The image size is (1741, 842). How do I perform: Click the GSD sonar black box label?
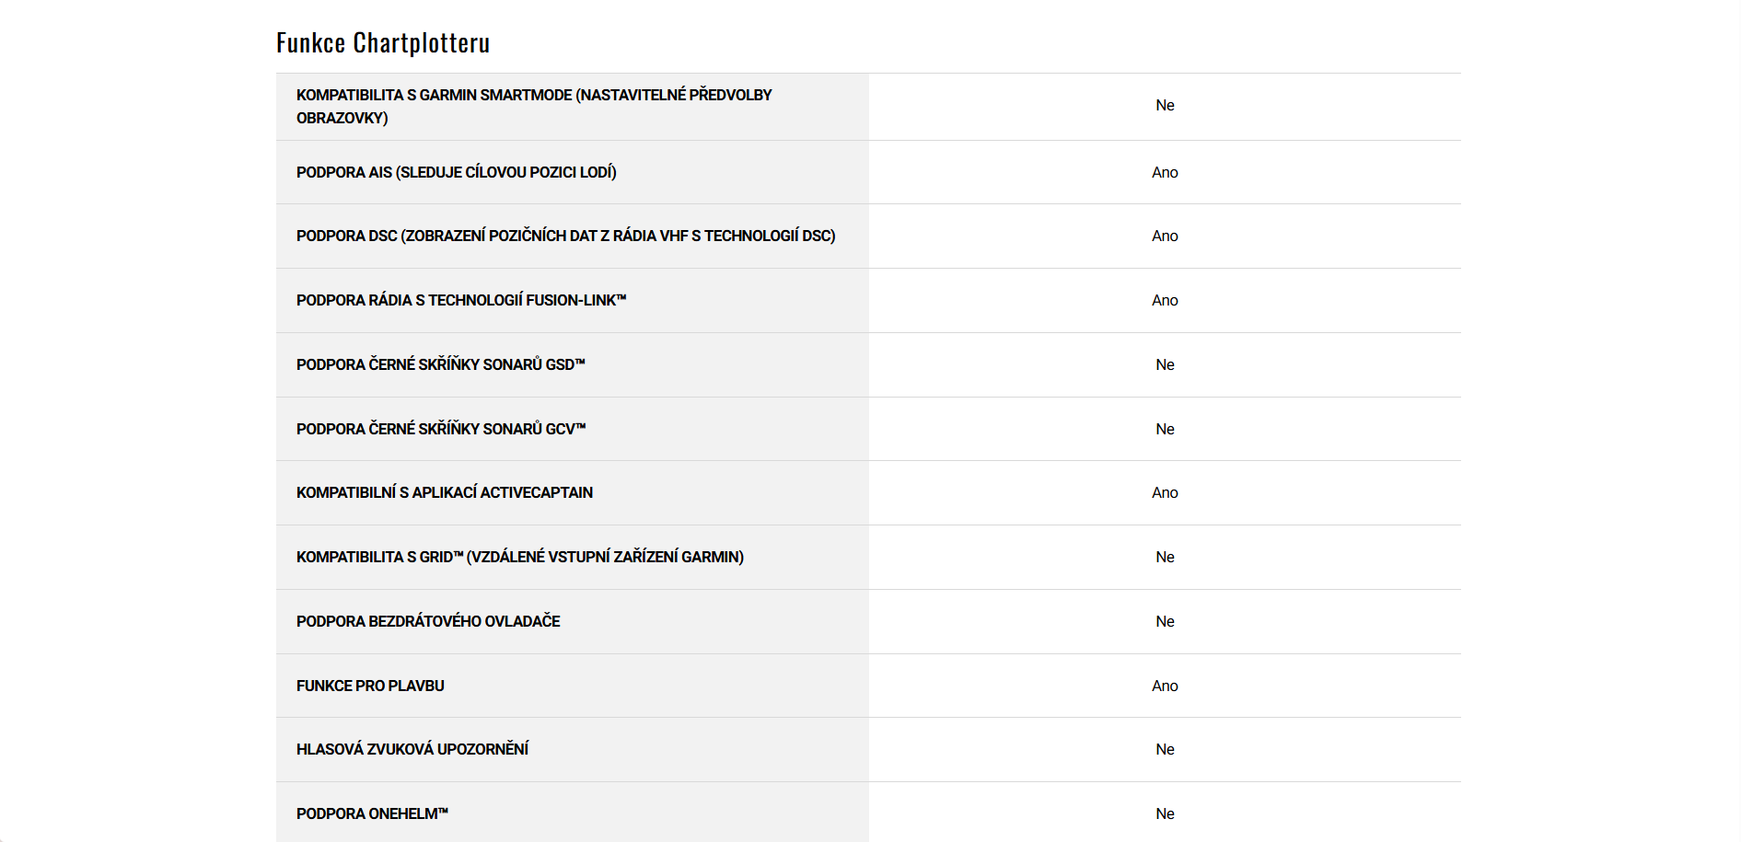[441, 364]
